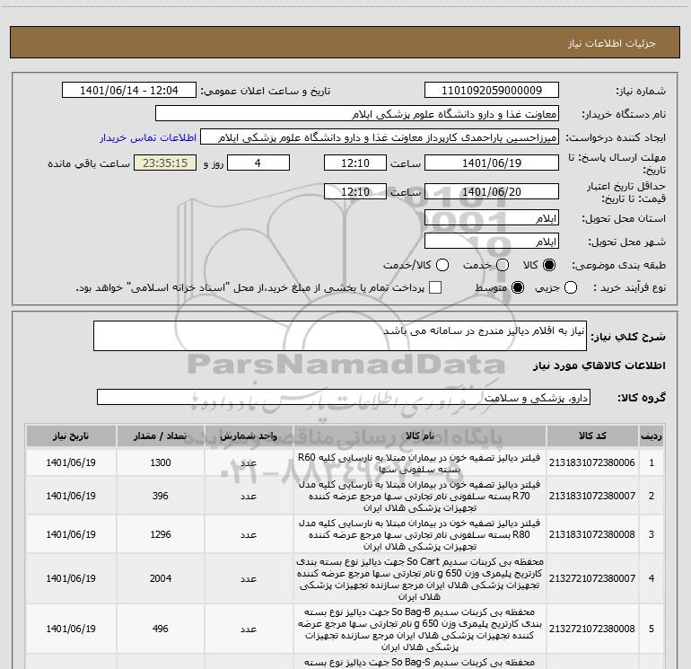Image resolution: width=691 pixels, height=669 pixels.
Task: Click the نام کالا column header
Action: tap(420, 436)
